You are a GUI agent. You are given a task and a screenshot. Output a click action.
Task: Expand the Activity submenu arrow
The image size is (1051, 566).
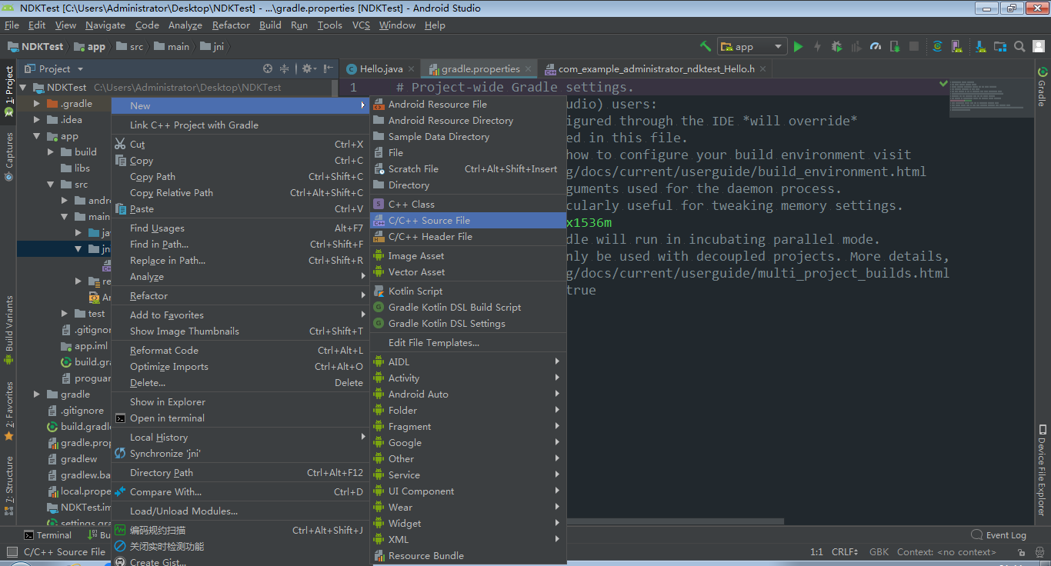(557, 378)
